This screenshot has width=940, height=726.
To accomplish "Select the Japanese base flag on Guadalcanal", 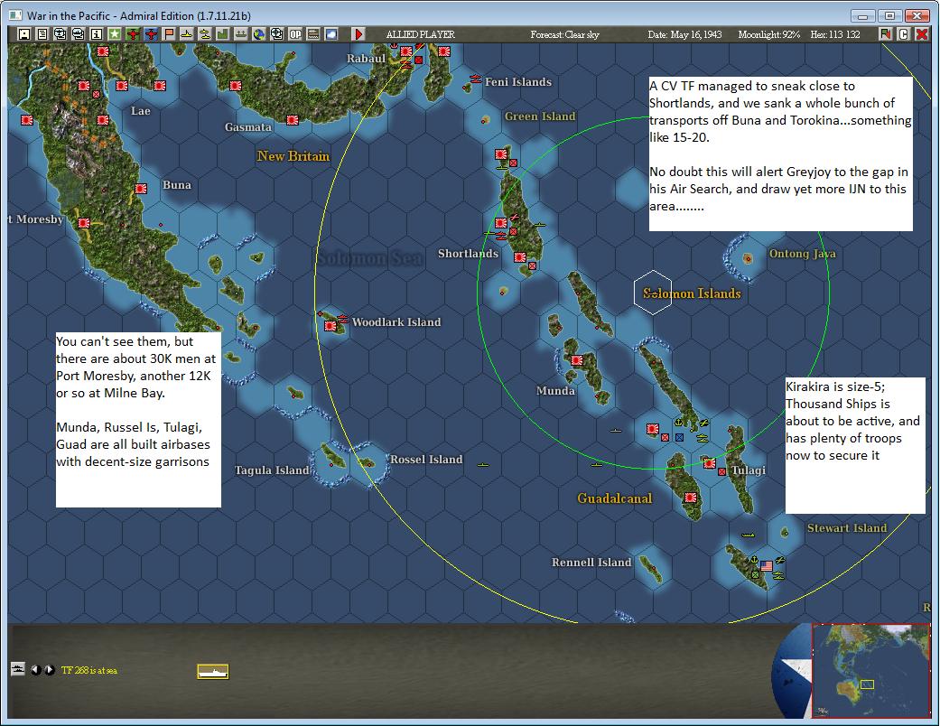I will pos(691,497).
